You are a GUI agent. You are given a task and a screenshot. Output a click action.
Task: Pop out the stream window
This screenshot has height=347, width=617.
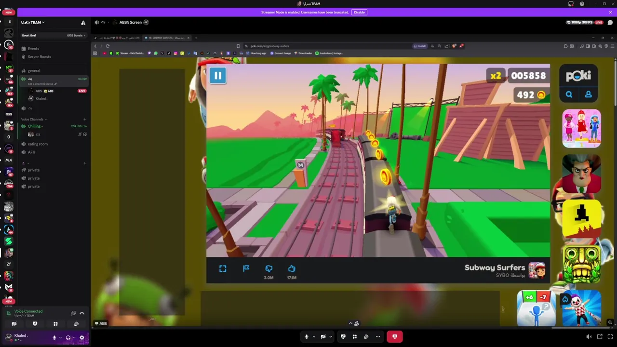click(x=600, y=337)
